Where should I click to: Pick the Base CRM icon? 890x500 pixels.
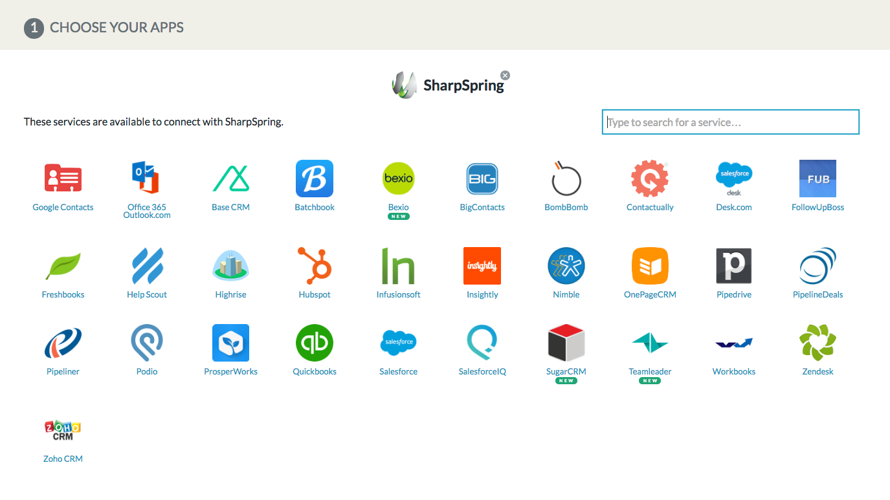[x=230, y=179]
